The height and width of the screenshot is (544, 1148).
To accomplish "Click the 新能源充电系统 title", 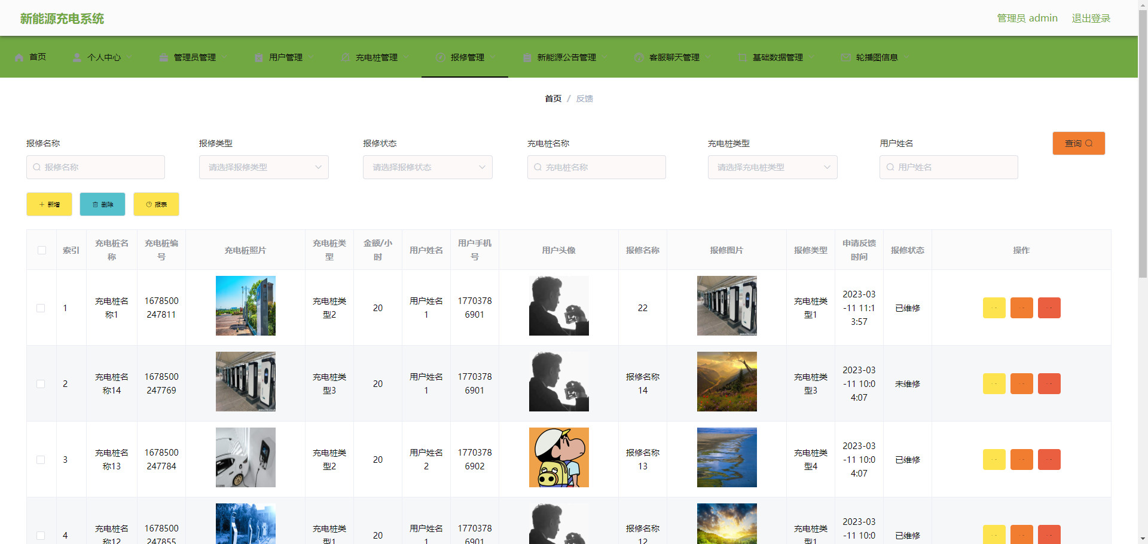I will pos(62,19).
